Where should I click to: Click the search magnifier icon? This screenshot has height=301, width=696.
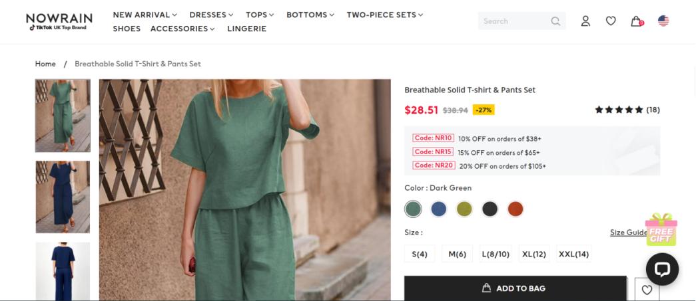555,21
